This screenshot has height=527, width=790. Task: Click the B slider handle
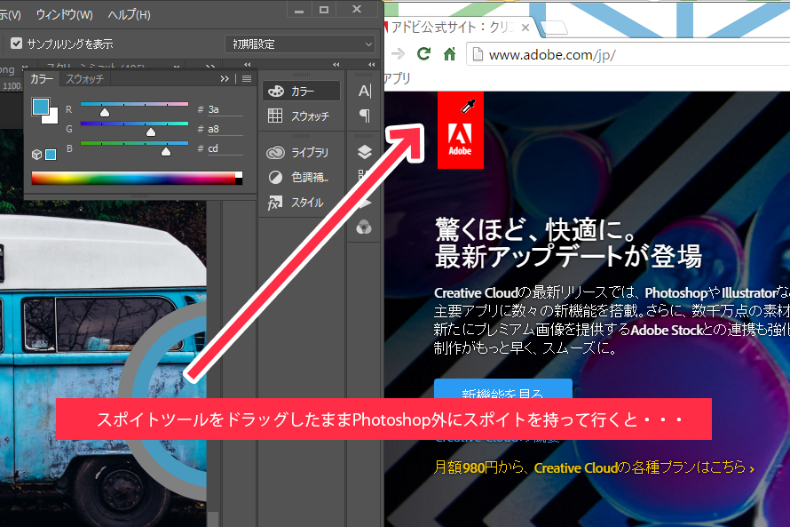point(166,151)
